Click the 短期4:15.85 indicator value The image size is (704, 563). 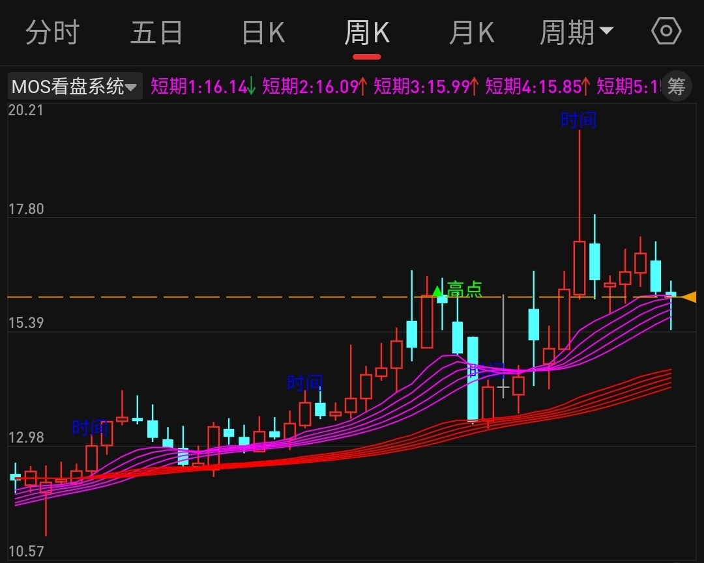(x=537, y=86)
